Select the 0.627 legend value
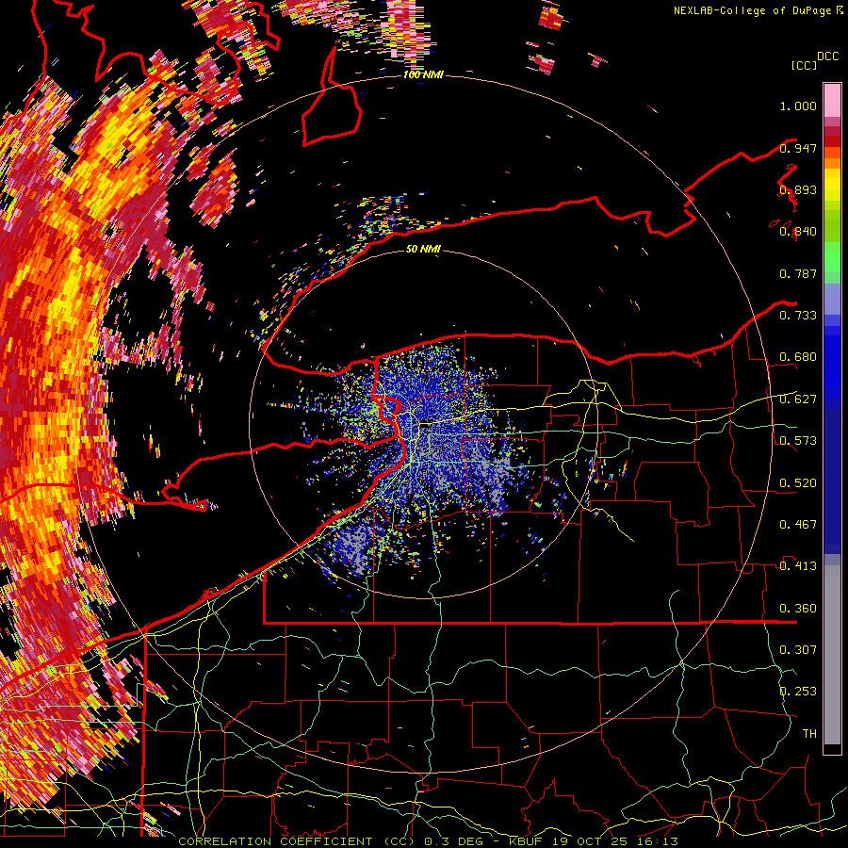This screenshot has height=848, width=848. click(798, 400)
